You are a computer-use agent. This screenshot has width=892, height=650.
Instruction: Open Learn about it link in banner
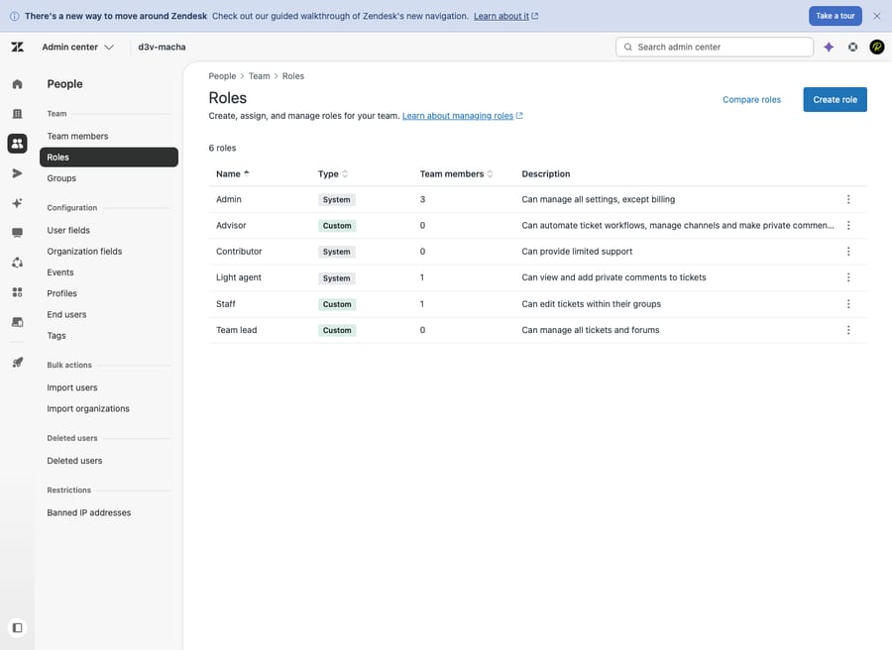point(505,16)
